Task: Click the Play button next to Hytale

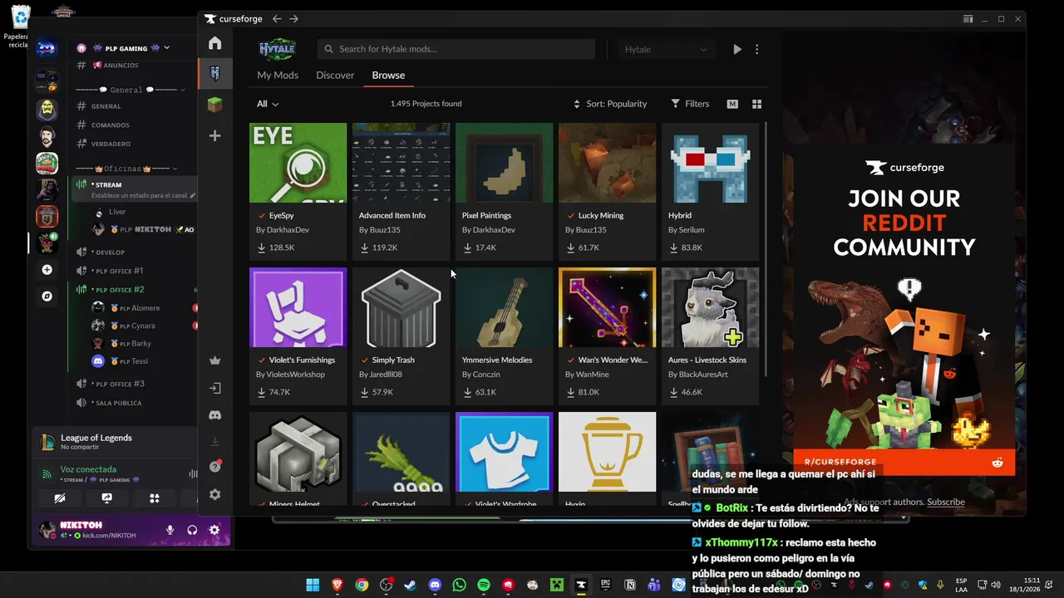Action: point(736,49)
